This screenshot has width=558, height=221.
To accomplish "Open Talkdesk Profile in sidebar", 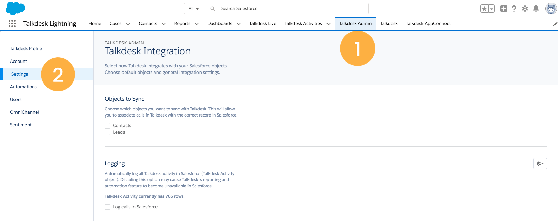I will tap(26, 48).
